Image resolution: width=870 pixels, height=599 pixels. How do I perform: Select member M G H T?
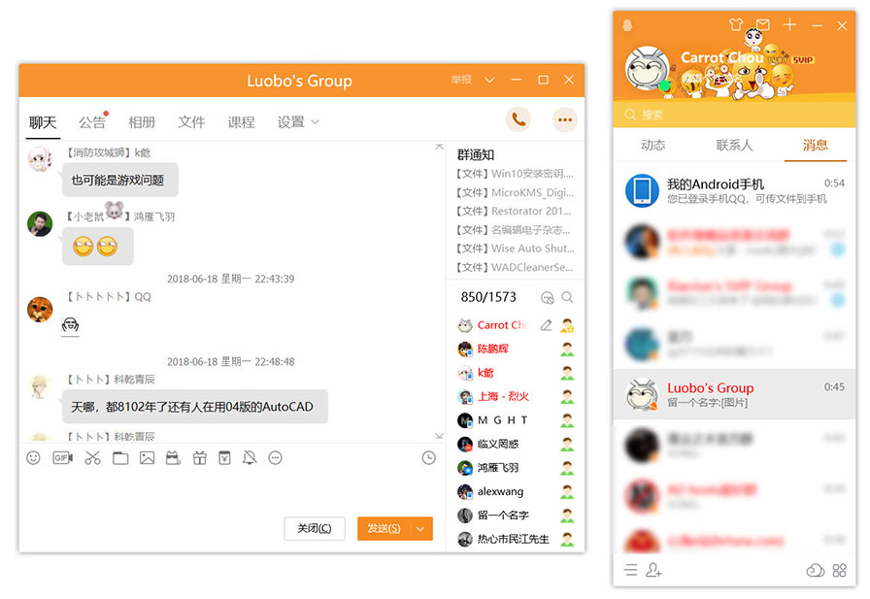[516, 420]
